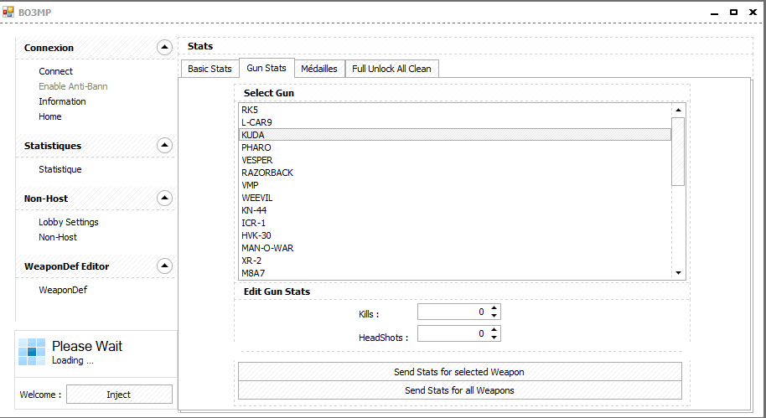The image size is (766, 418).
Task: Click the Kills value field
Action: [453, 312]
